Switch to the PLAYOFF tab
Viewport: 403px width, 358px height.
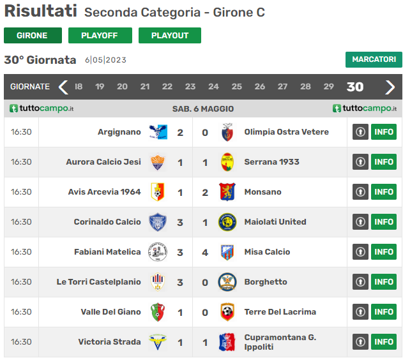[x=100, y=36]
